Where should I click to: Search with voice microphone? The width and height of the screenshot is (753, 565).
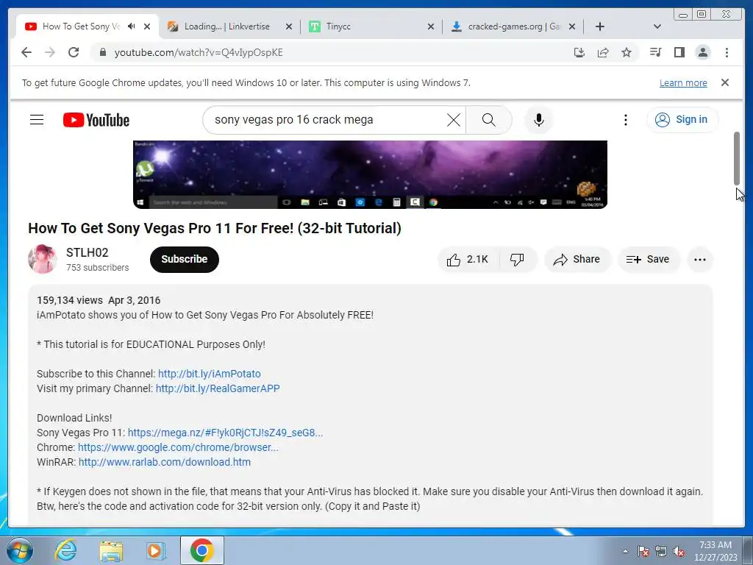(539, 120)
